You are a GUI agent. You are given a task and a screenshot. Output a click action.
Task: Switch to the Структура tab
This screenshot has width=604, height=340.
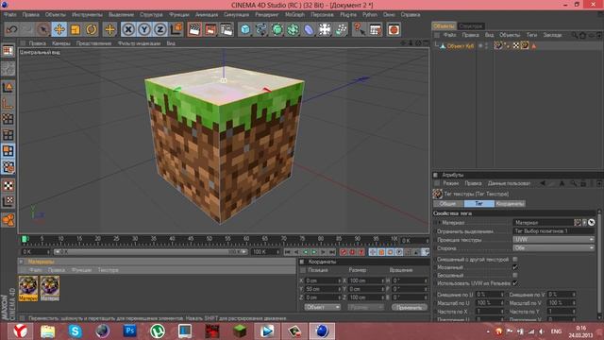click(x=471, y=26)
